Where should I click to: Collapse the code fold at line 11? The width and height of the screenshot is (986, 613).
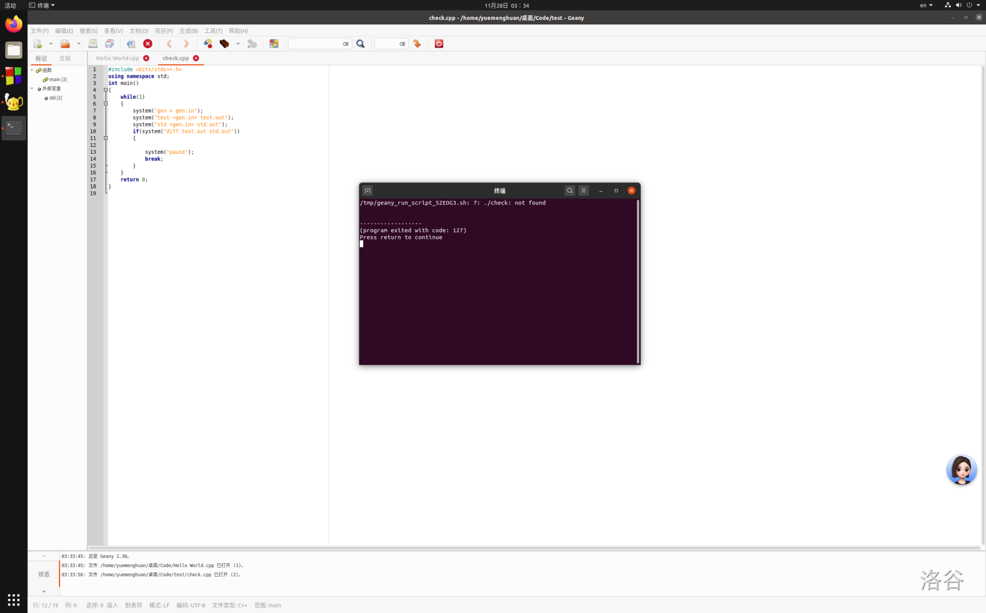point(106,138)
